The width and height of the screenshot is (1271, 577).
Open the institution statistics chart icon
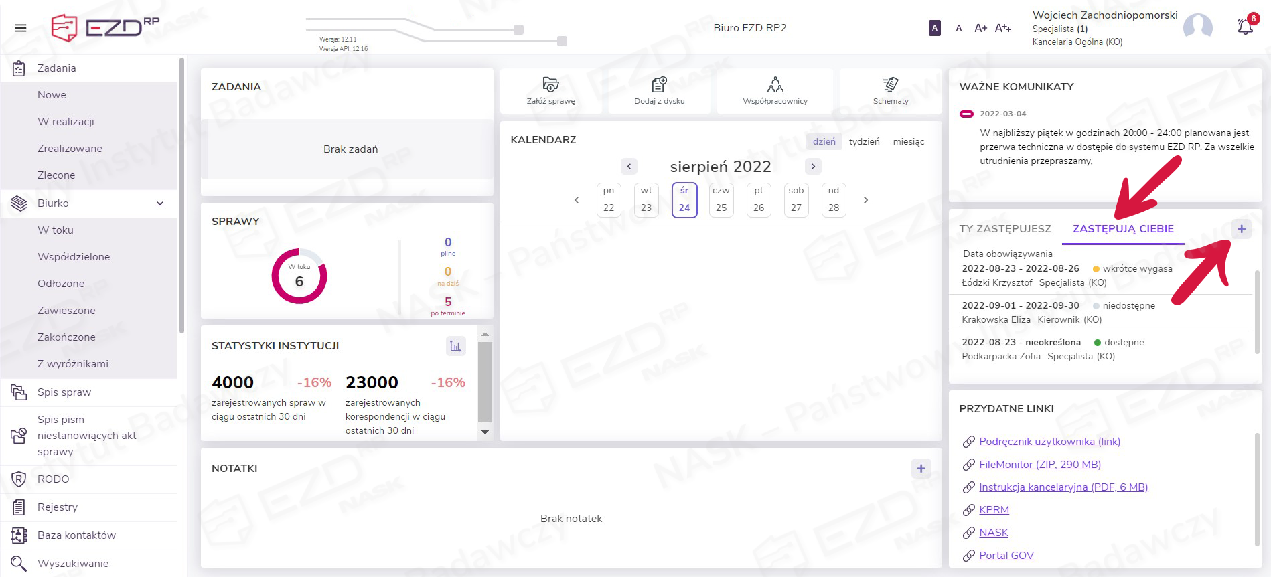(455, 346)
